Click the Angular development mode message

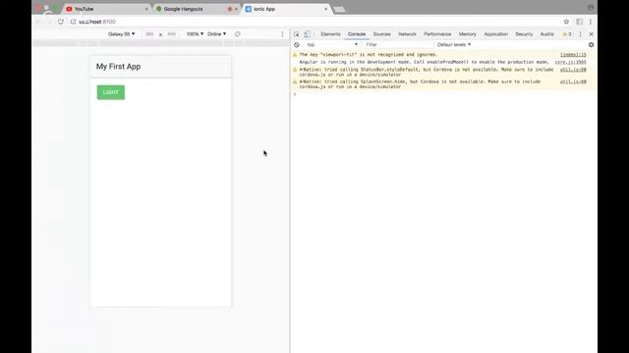click(x=424, y=62)
